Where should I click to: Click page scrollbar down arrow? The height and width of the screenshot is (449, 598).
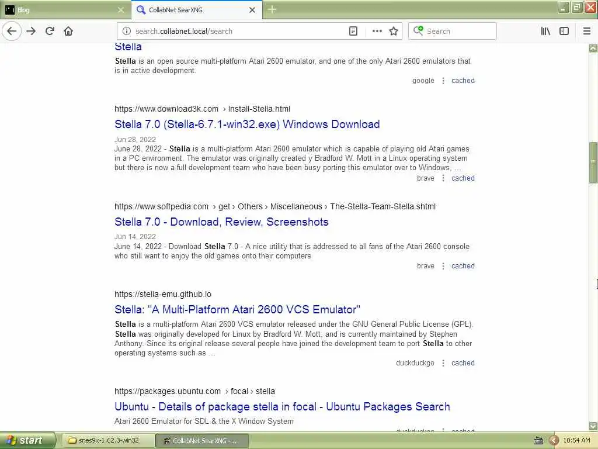point(593,426)
